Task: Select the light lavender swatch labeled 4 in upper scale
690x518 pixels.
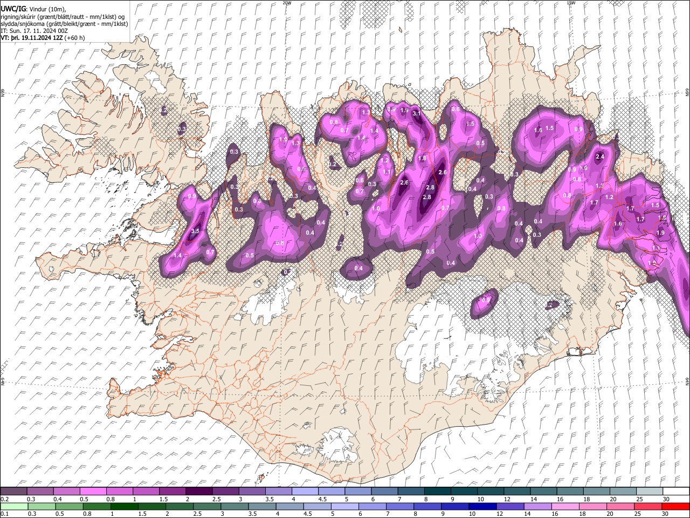Action: coord(305,491)
